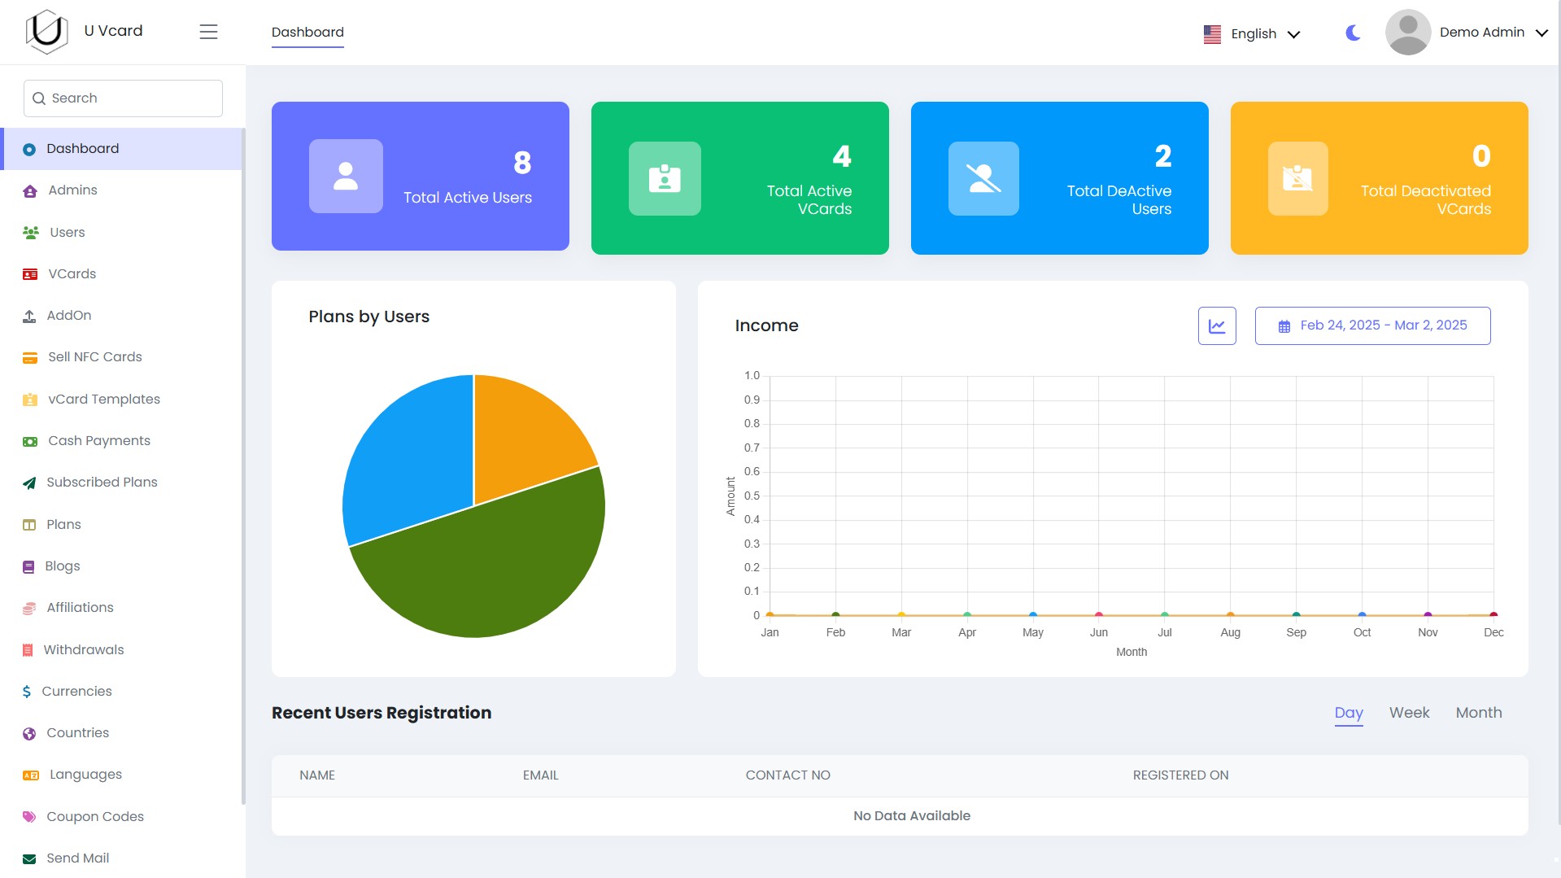1561x878 pixels.
Task: Click the Countries globe icon
Action: click(29, 734)
